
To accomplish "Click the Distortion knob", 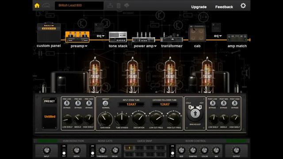I will 139,119.
